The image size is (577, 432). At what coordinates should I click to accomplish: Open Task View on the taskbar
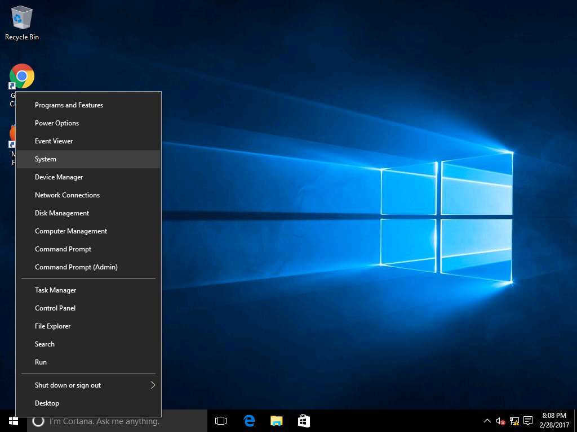[221, 421]
